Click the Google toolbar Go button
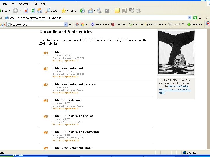Screen dimensions: 210x157 [70, 24]
